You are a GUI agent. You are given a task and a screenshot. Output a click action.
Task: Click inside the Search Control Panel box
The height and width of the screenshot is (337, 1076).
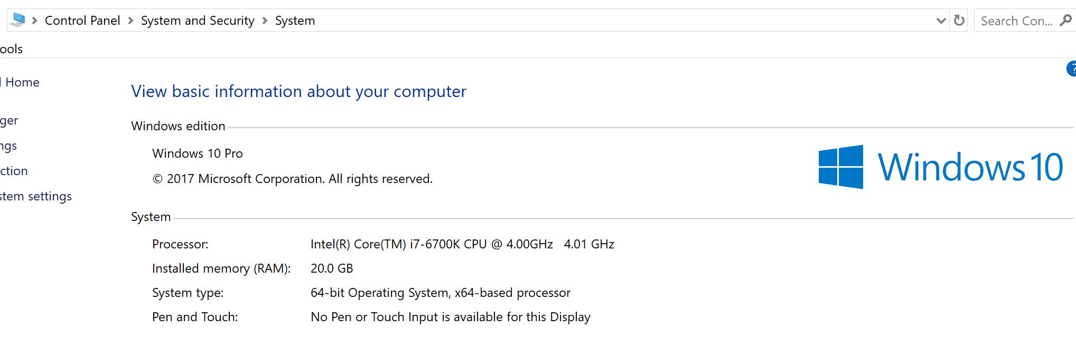tap(1017, 20)
